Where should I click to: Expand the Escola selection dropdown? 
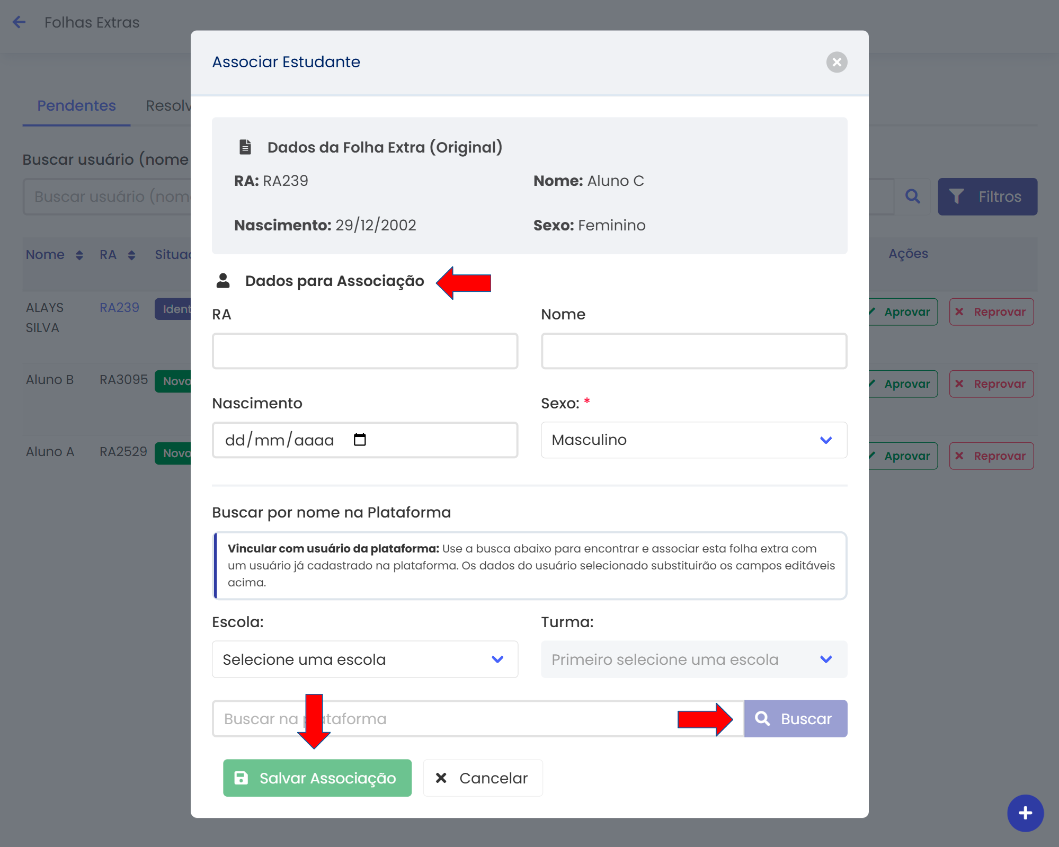(x=364, y=659)
